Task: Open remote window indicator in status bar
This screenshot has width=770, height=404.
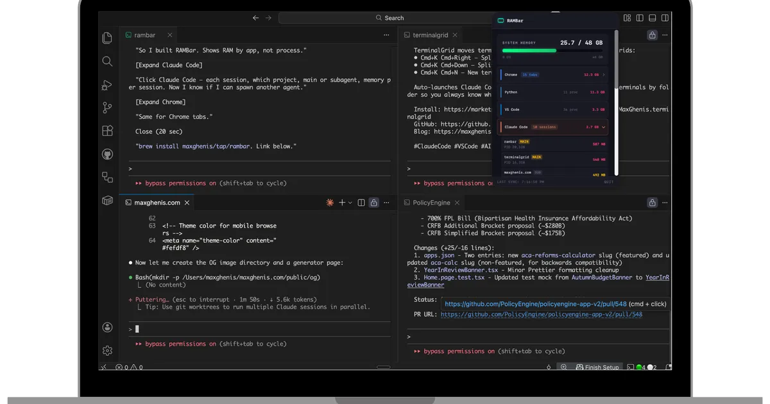Action: 103,367
